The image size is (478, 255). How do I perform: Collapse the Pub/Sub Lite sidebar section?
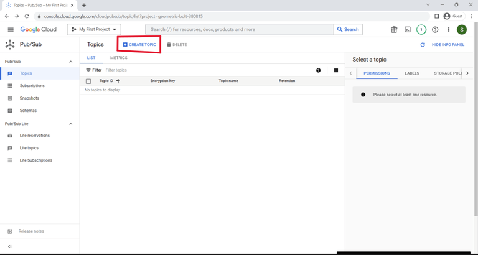(71, 124)
